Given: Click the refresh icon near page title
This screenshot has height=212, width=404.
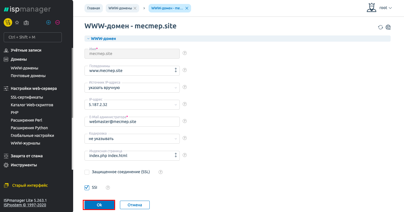Looking at the screenshot, I should point(380,27).
